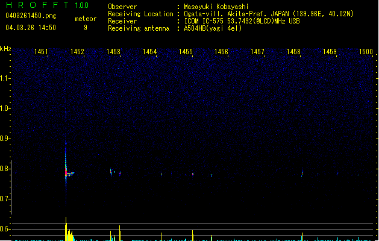Click the 1459 time axis marker

click(330, 52)
